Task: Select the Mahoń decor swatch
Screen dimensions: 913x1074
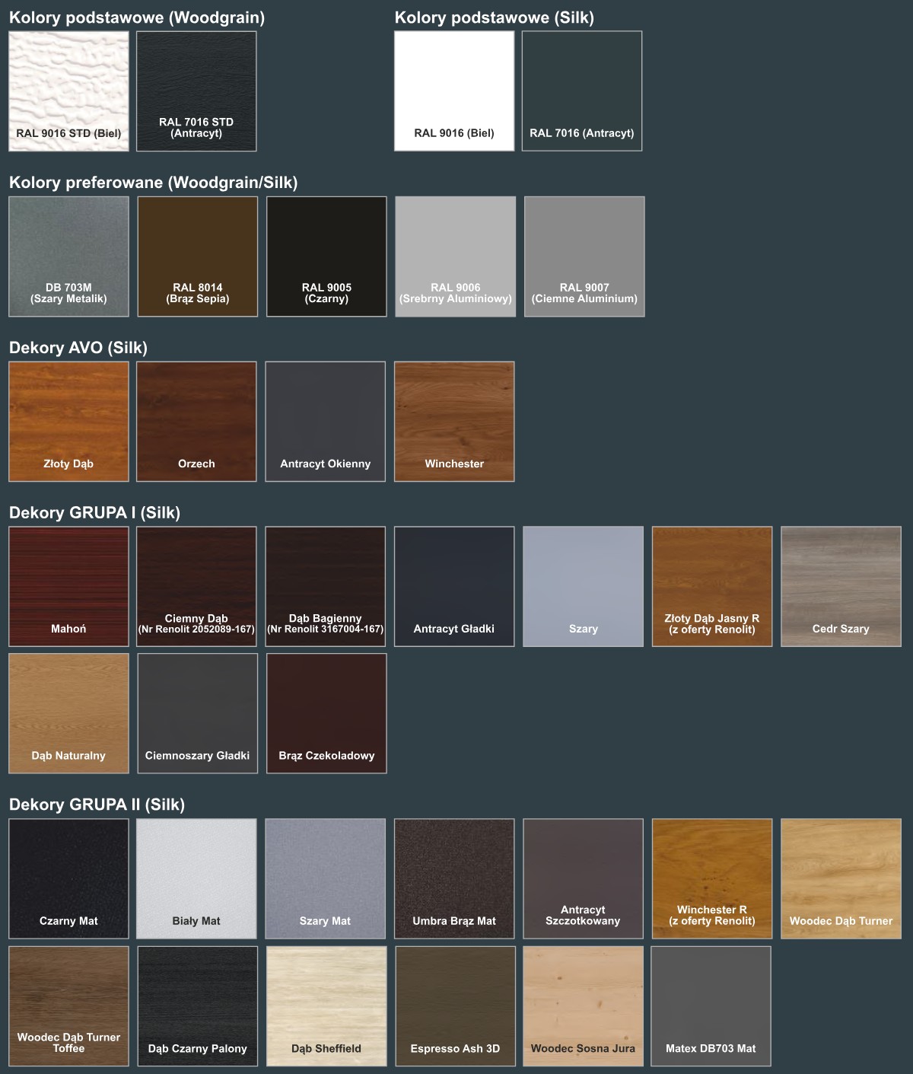Action: (x=68, y=586)
